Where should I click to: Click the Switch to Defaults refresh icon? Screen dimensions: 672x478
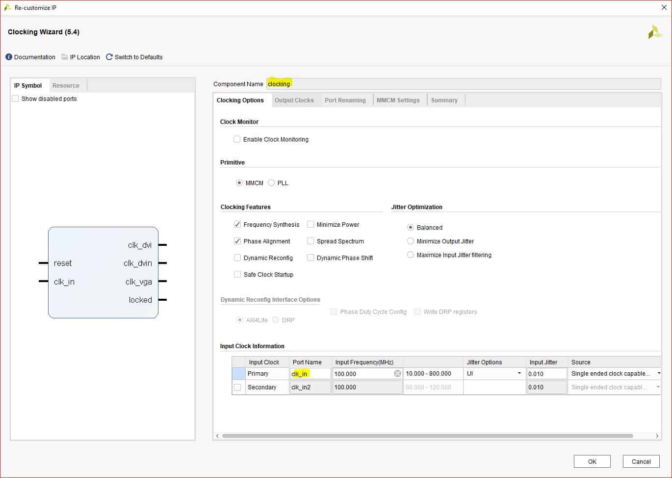(109, 57)
